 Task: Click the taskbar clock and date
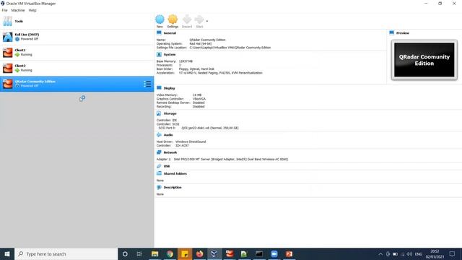(435, 253)
